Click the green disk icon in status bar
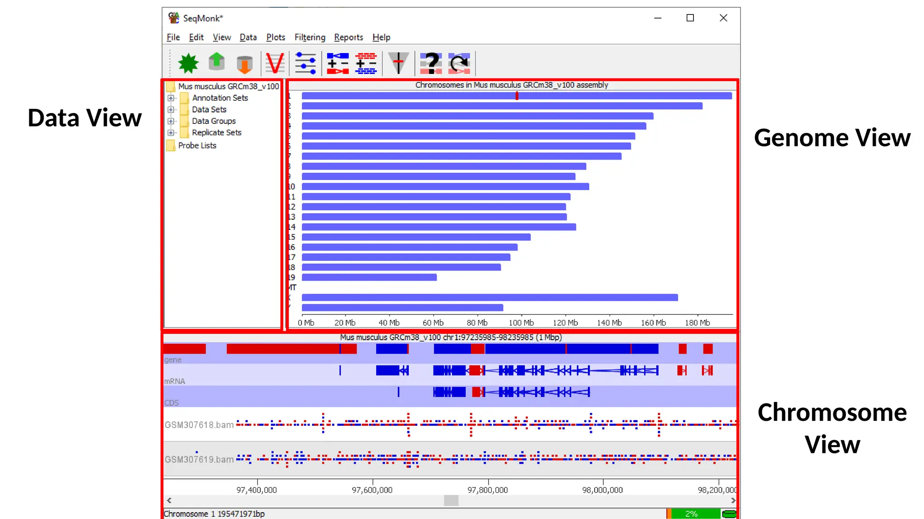This screenshot has width=924, height=519. (729, 514)
